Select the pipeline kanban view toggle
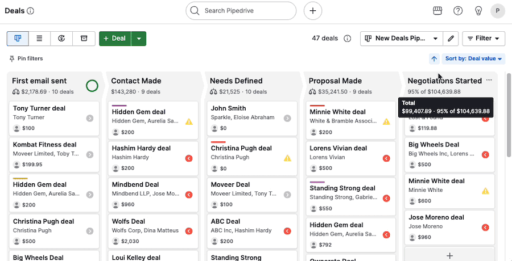Image resolution: width=512 pixels, height=261 pixels. [18, 39]
